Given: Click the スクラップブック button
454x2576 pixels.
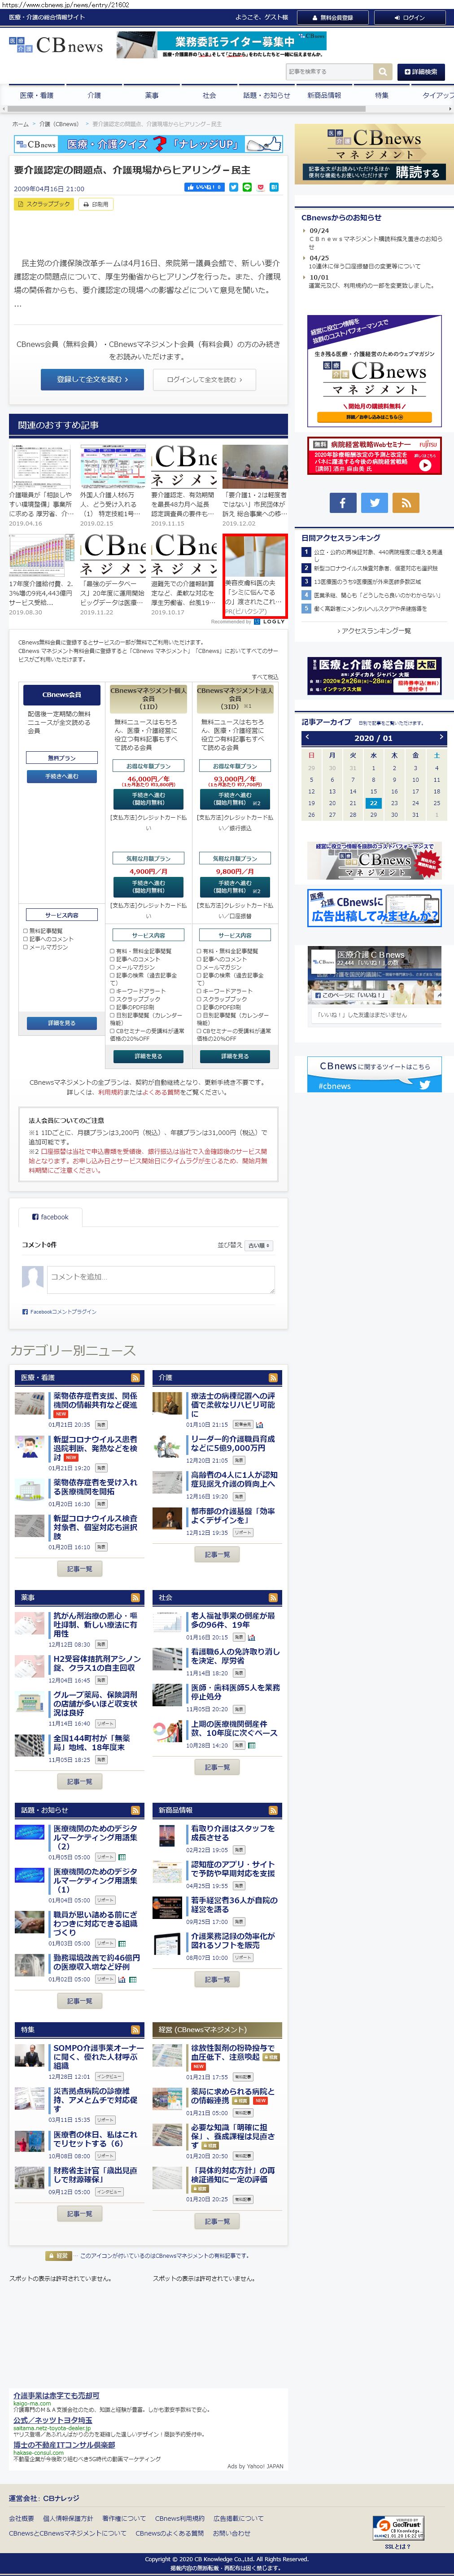Looking at the screenshot, I should (44, 204).
